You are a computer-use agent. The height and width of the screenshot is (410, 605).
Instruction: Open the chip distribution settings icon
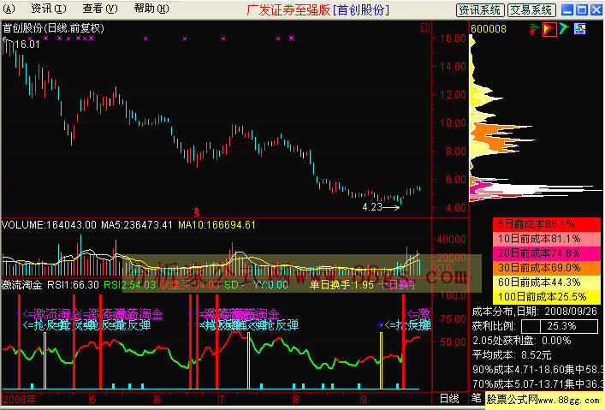(579, 28)
